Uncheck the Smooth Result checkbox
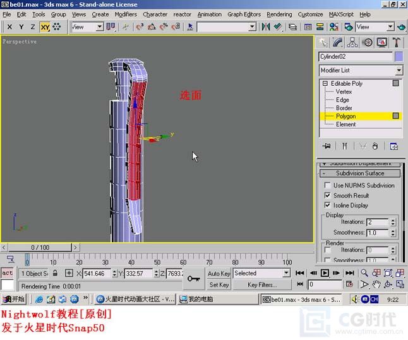Viewport: 408px width, 340px height. coord(328,196)
